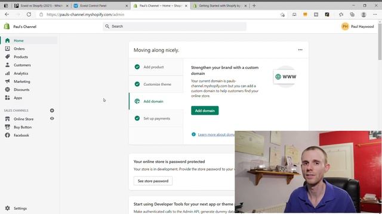Open browser Favorites list icon
Screen dimensions: 382x214
[341, 14]
